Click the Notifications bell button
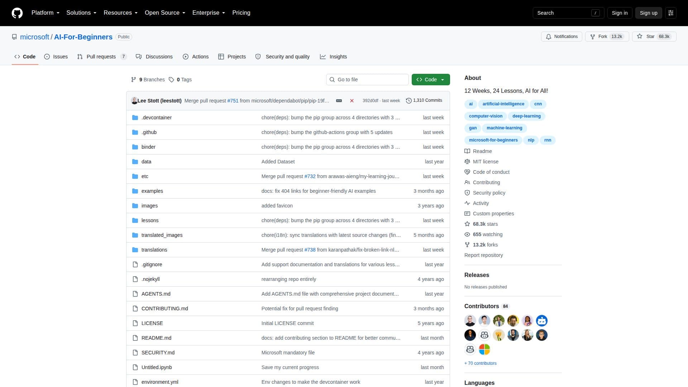688x387 pixels. click(562, 37)
